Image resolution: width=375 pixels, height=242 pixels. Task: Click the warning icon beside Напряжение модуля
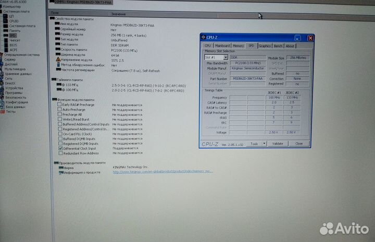[58, 59]
